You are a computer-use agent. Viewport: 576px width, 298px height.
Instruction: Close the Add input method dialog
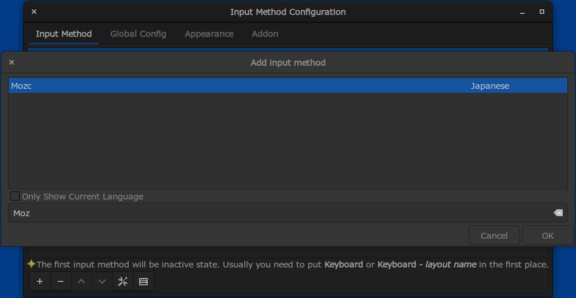(x=12, y=62)
